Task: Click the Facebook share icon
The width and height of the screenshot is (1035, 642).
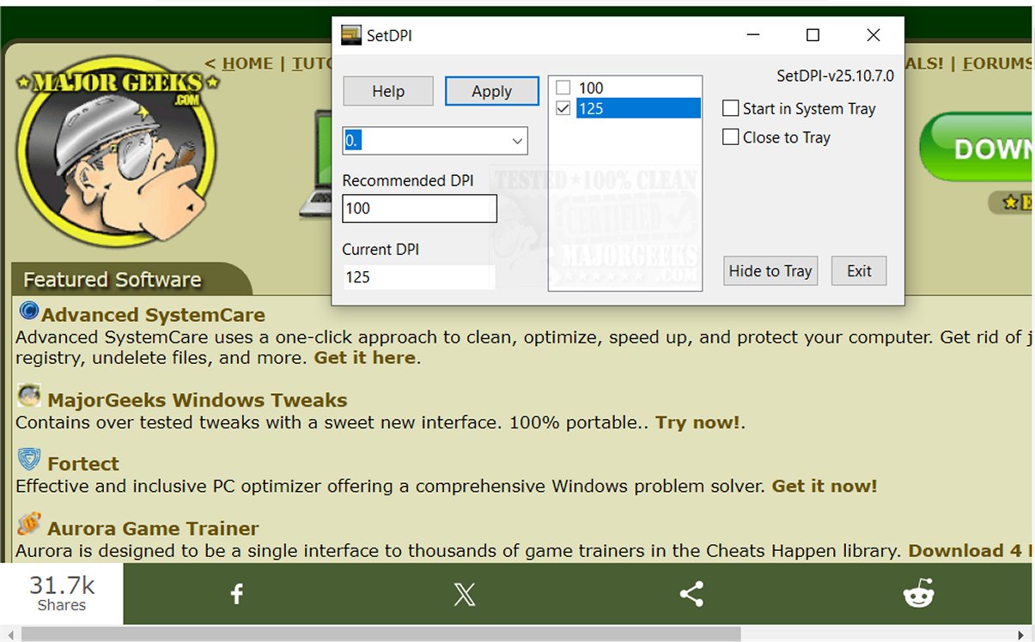Action: coord(237,594)
